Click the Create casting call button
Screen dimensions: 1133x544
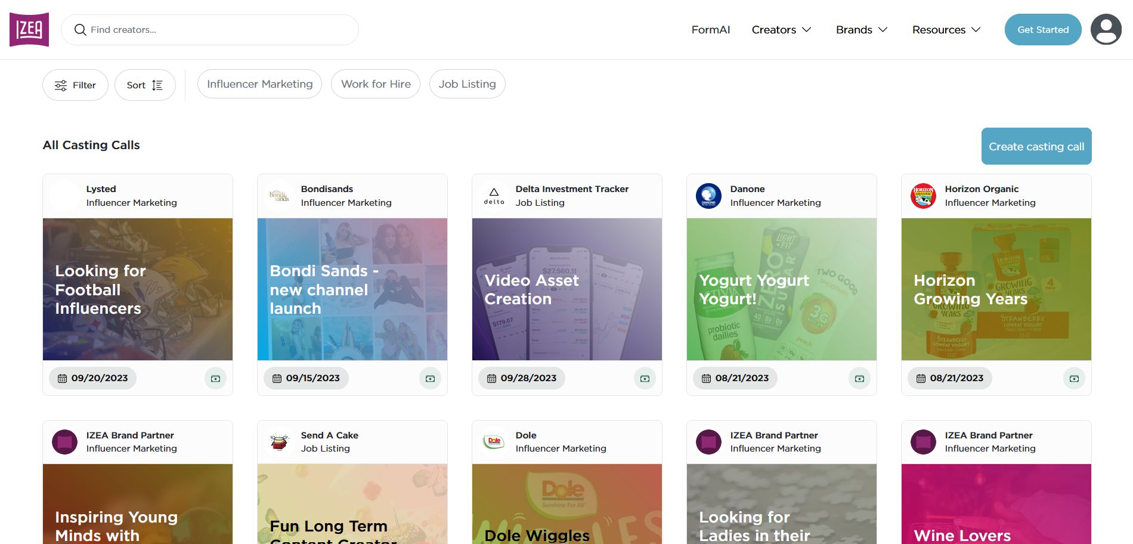coord(1036,146)
